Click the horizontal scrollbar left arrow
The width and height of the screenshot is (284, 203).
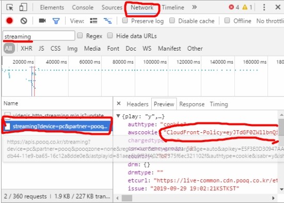click(x=117, y=198)
